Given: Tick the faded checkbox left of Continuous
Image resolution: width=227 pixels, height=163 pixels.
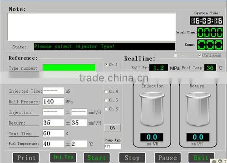Looking at the screenshot, I should click(x=175, y=55).
